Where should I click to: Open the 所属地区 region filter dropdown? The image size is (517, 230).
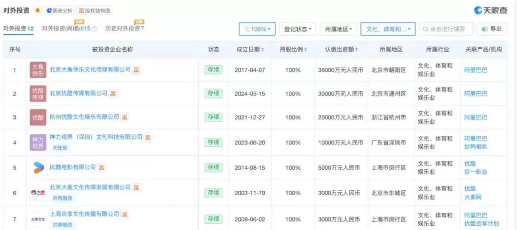[x=338, y=29]
